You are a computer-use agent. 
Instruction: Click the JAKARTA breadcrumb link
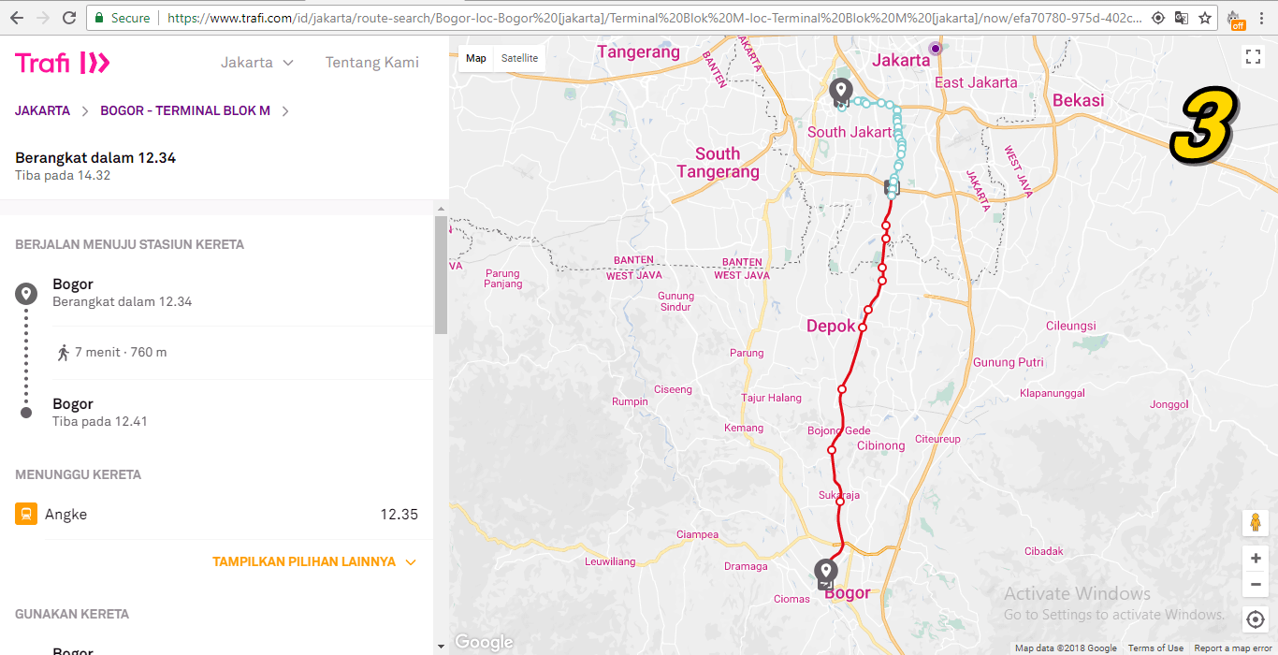tap(42, 110)
